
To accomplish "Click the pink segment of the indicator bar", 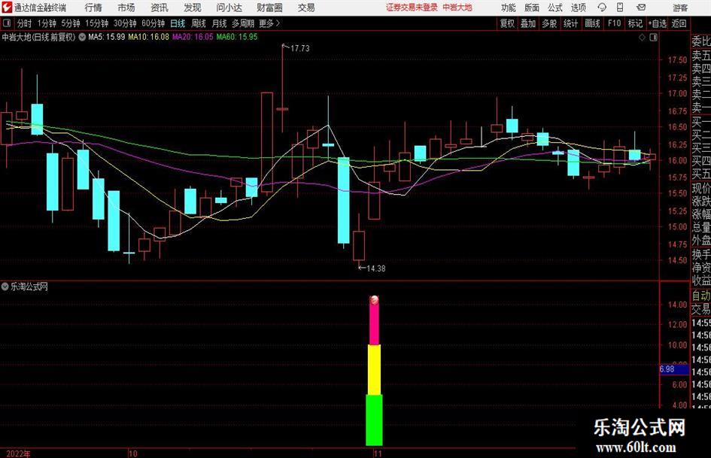I will coord(374,324).
